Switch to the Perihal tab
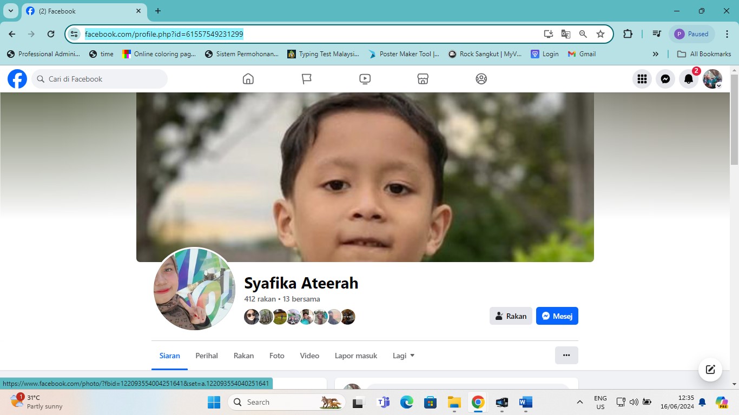Screen dimensions: 739x415 206,356
